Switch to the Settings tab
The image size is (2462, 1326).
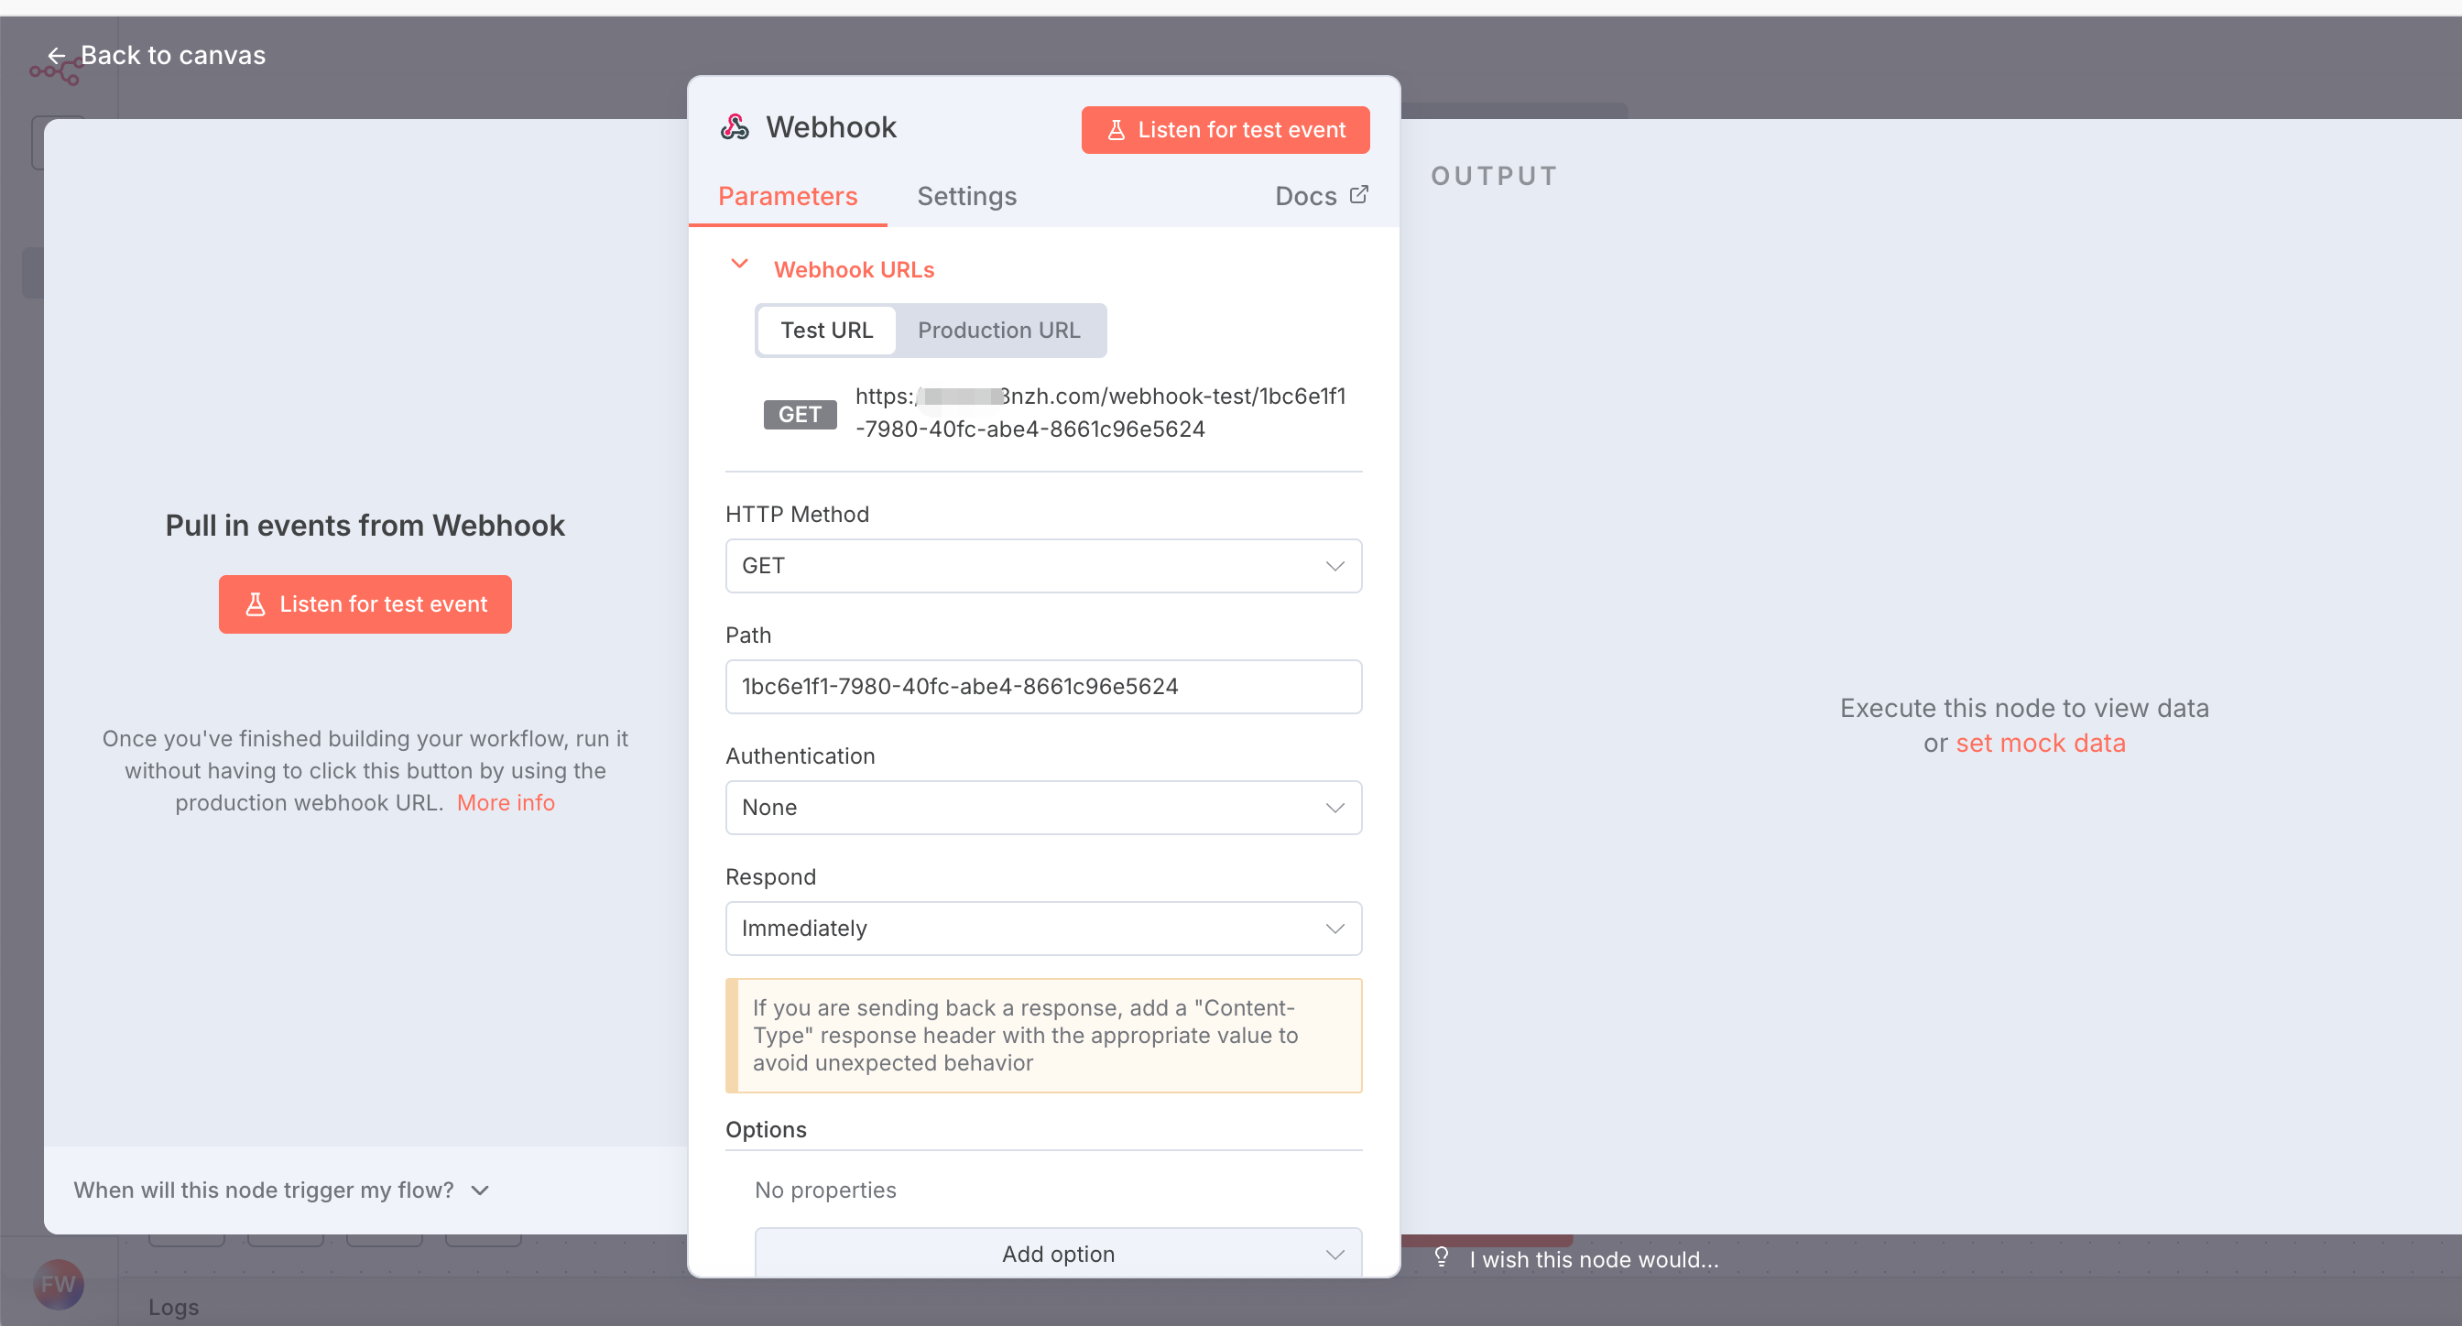pyautogui.click(x=966, y=196)
